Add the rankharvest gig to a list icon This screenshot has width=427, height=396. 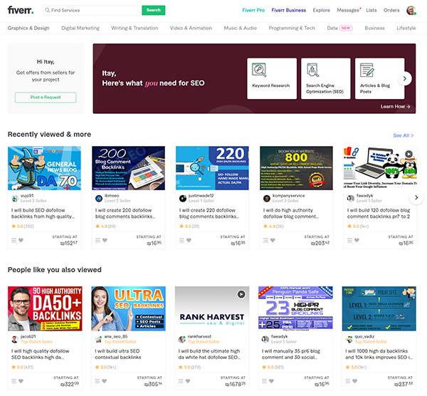[181, 381]
